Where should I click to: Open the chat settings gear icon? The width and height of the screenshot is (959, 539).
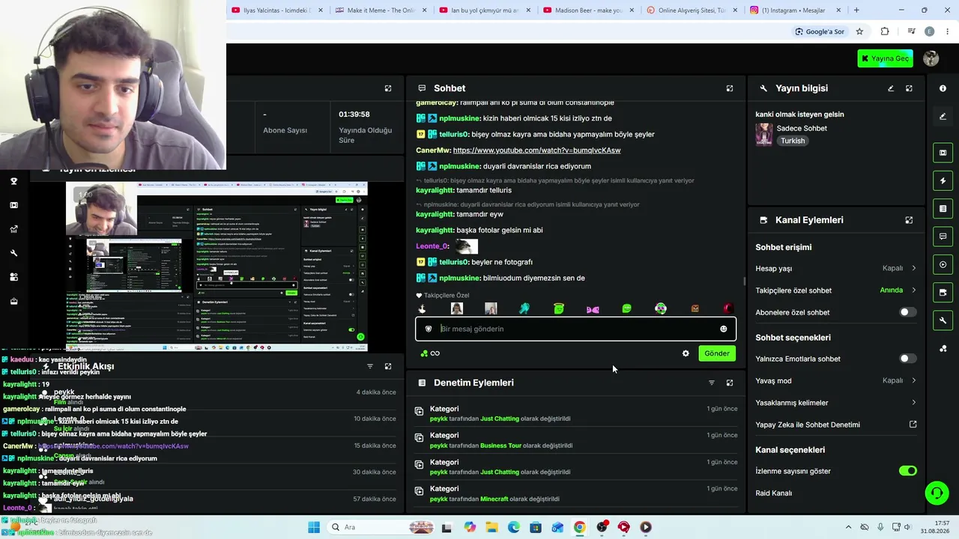[x=686, y=353]
